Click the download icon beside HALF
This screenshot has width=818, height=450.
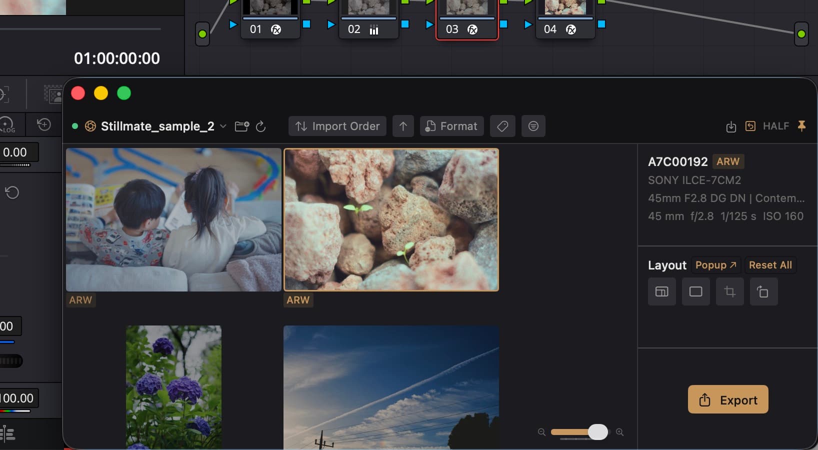(731, 126)
